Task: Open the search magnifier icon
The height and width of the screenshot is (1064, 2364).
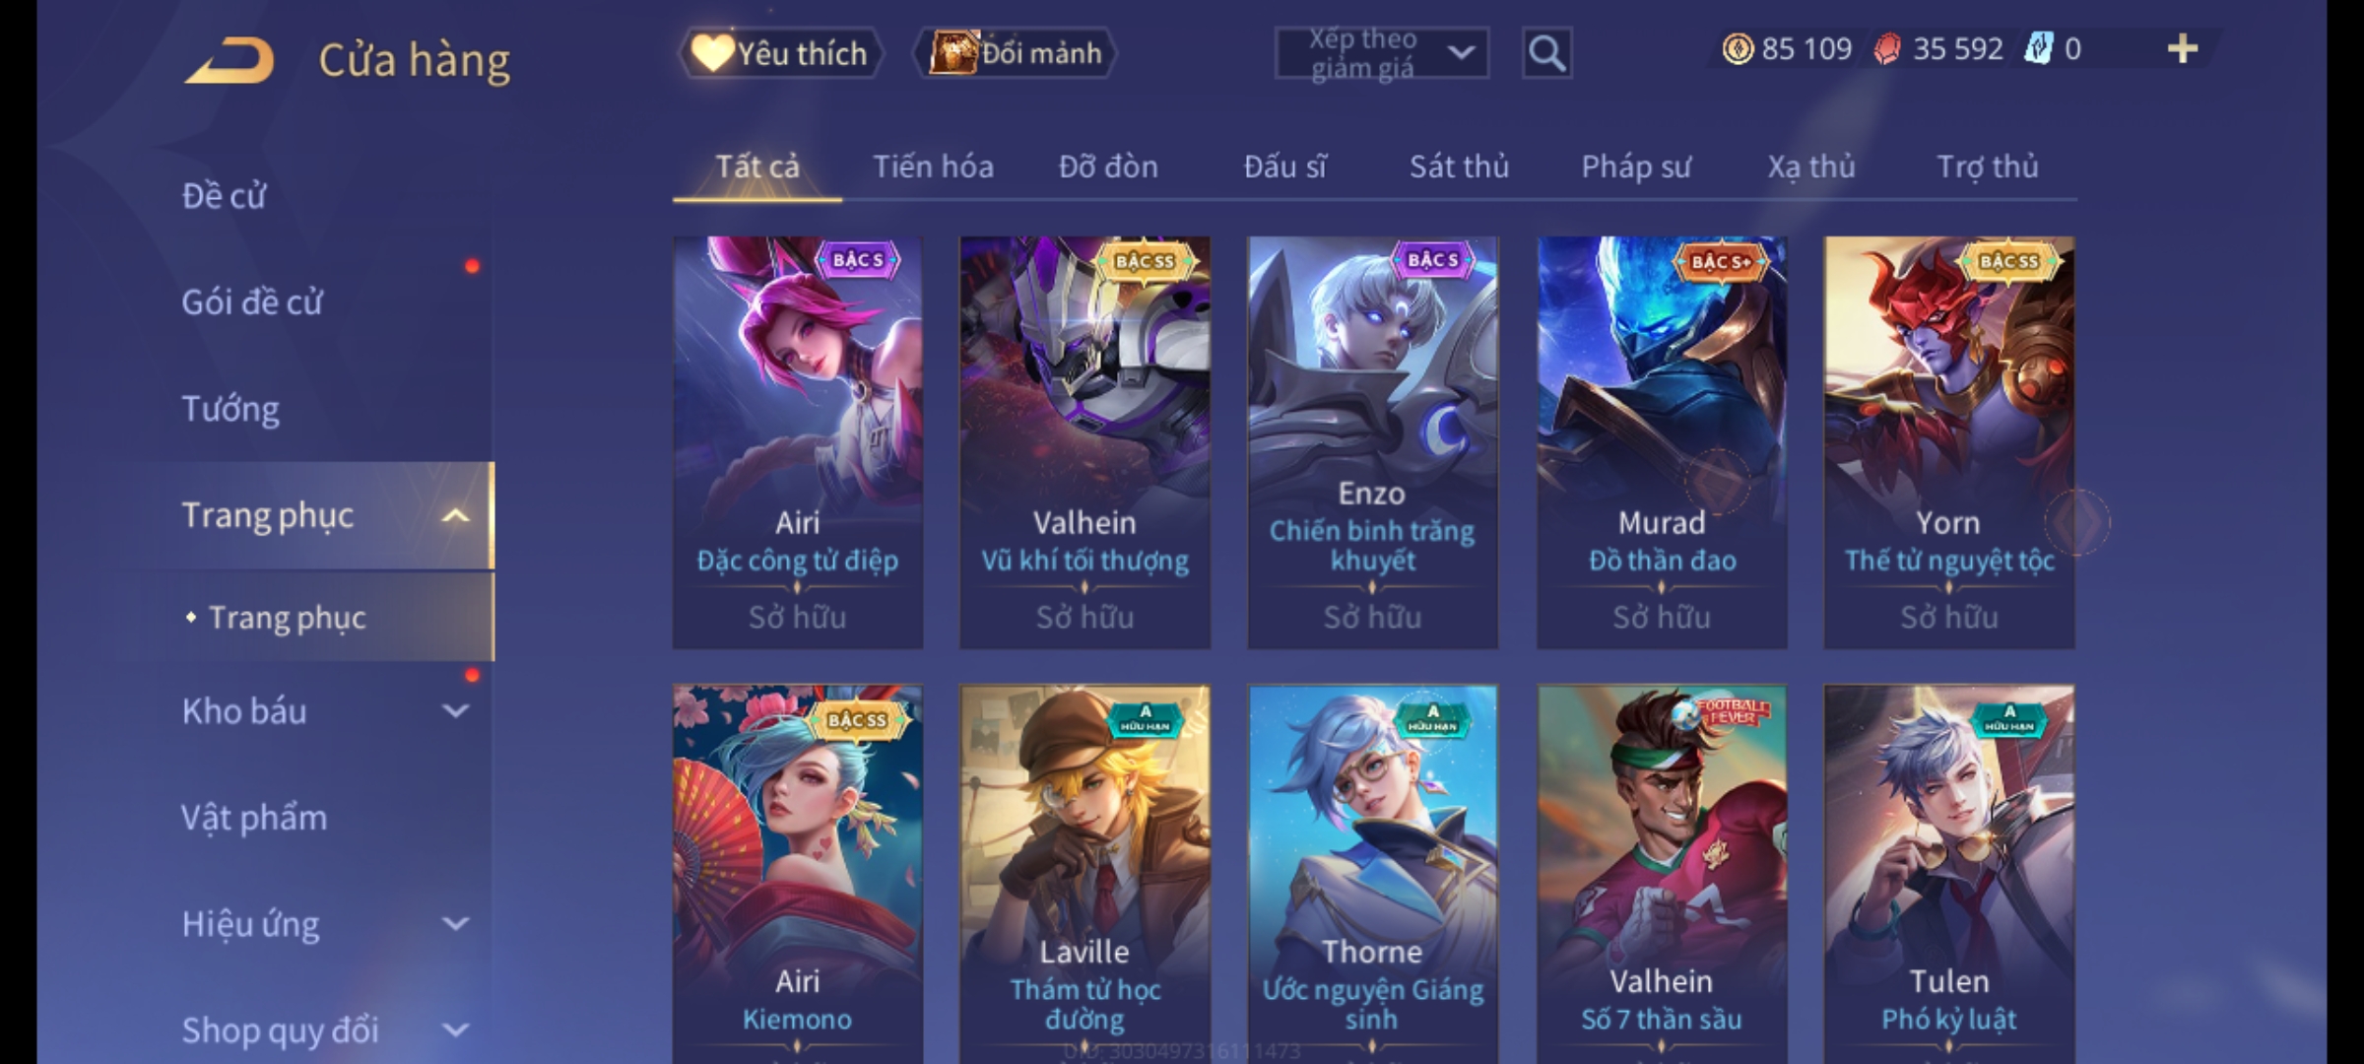Action: (1546, 53)
